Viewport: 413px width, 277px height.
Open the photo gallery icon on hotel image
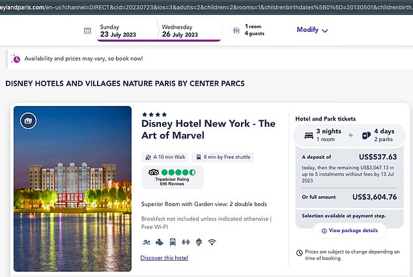coord(28,121)
